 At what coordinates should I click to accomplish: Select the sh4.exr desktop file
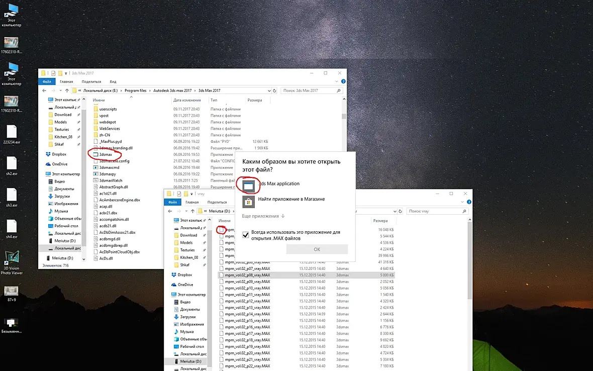(12, 229)
